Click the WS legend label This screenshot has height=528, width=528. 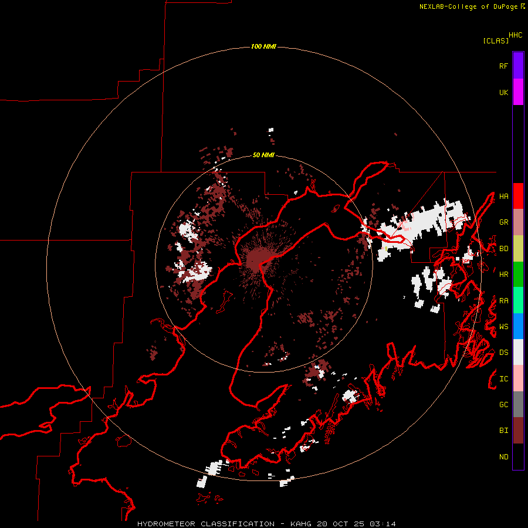click(503, 326)
